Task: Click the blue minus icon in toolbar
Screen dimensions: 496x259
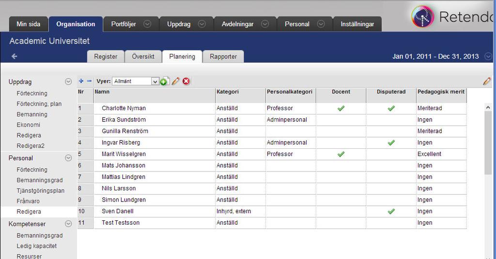Action: pos(89,81)
